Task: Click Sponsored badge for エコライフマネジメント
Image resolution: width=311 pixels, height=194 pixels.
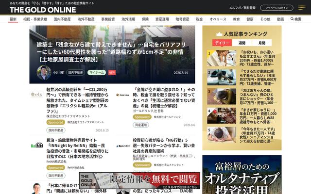Action: pos(56,122)
